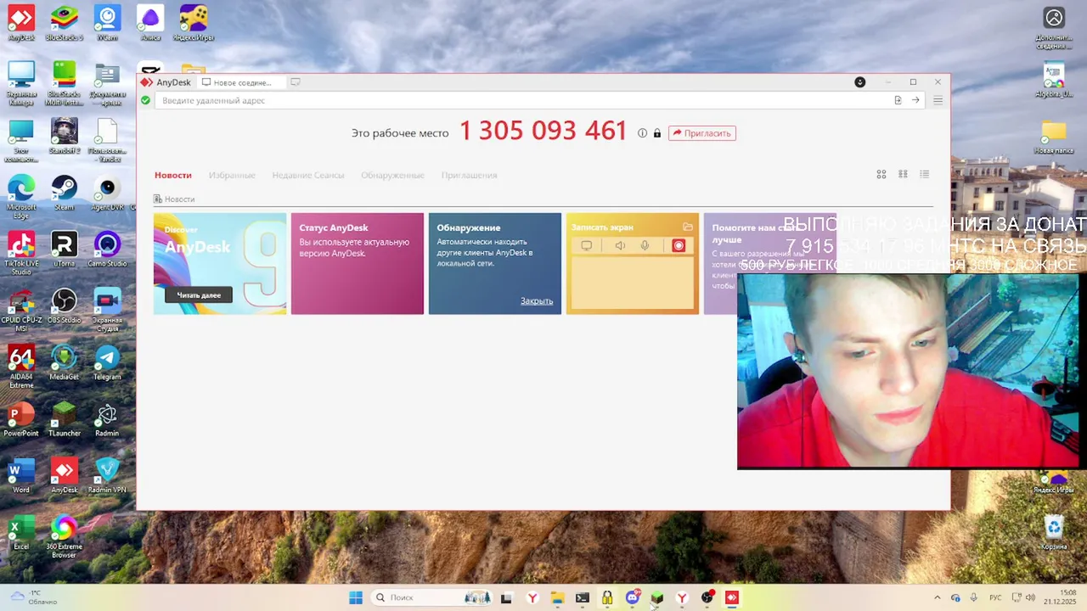Open the AnyDesk hamburger main menu
The width and height of the screenshot is (1087, 611).
click(x=938, y=100)
